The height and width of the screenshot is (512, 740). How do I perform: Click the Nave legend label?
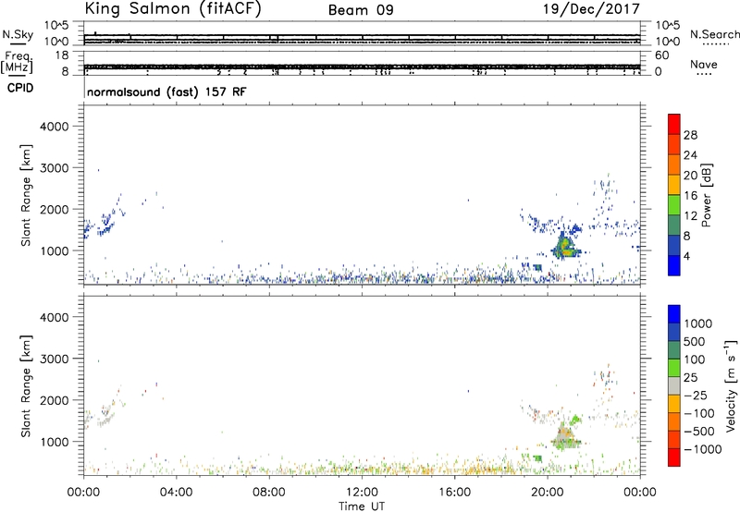click(x=704, y=65)
